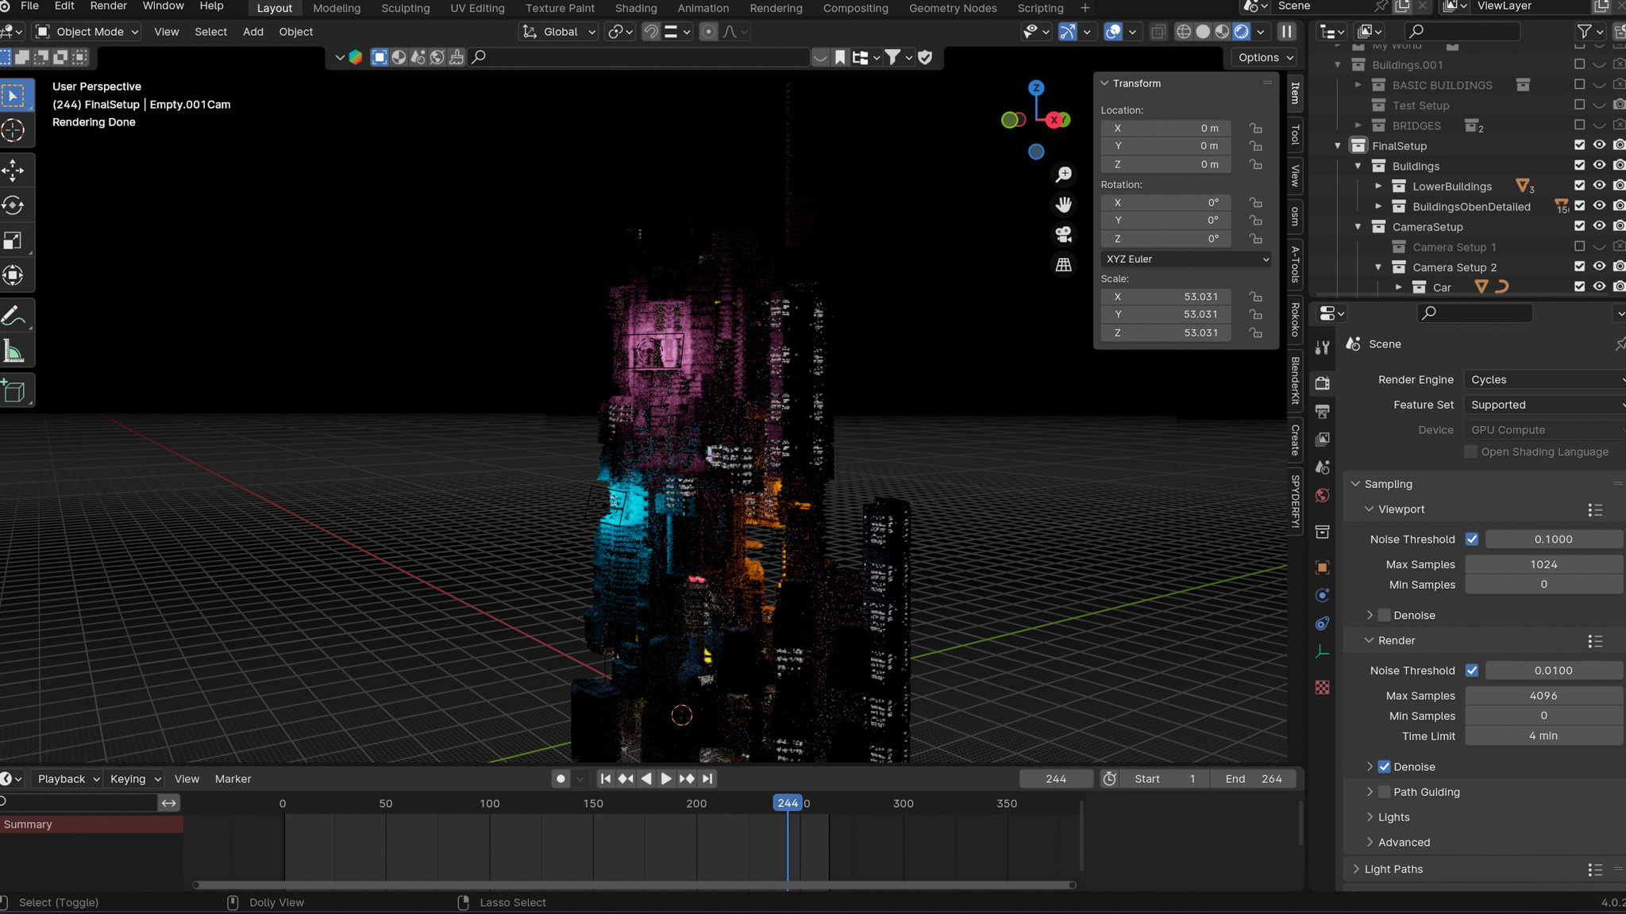The width and height of the screenshot is (1626, 914).
Task: Open the Render Engine Cycles dropdown
Action: [x=1544, y=380]
